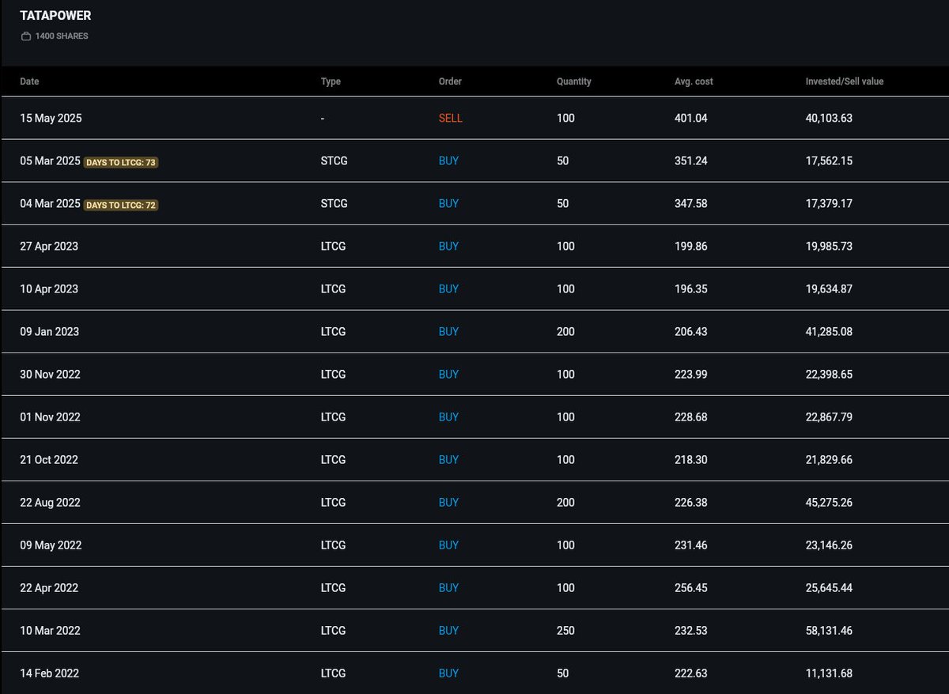Click the 21,829.66 invested value
This screenshot has width=949, height=694.
(x=829, y=460)
